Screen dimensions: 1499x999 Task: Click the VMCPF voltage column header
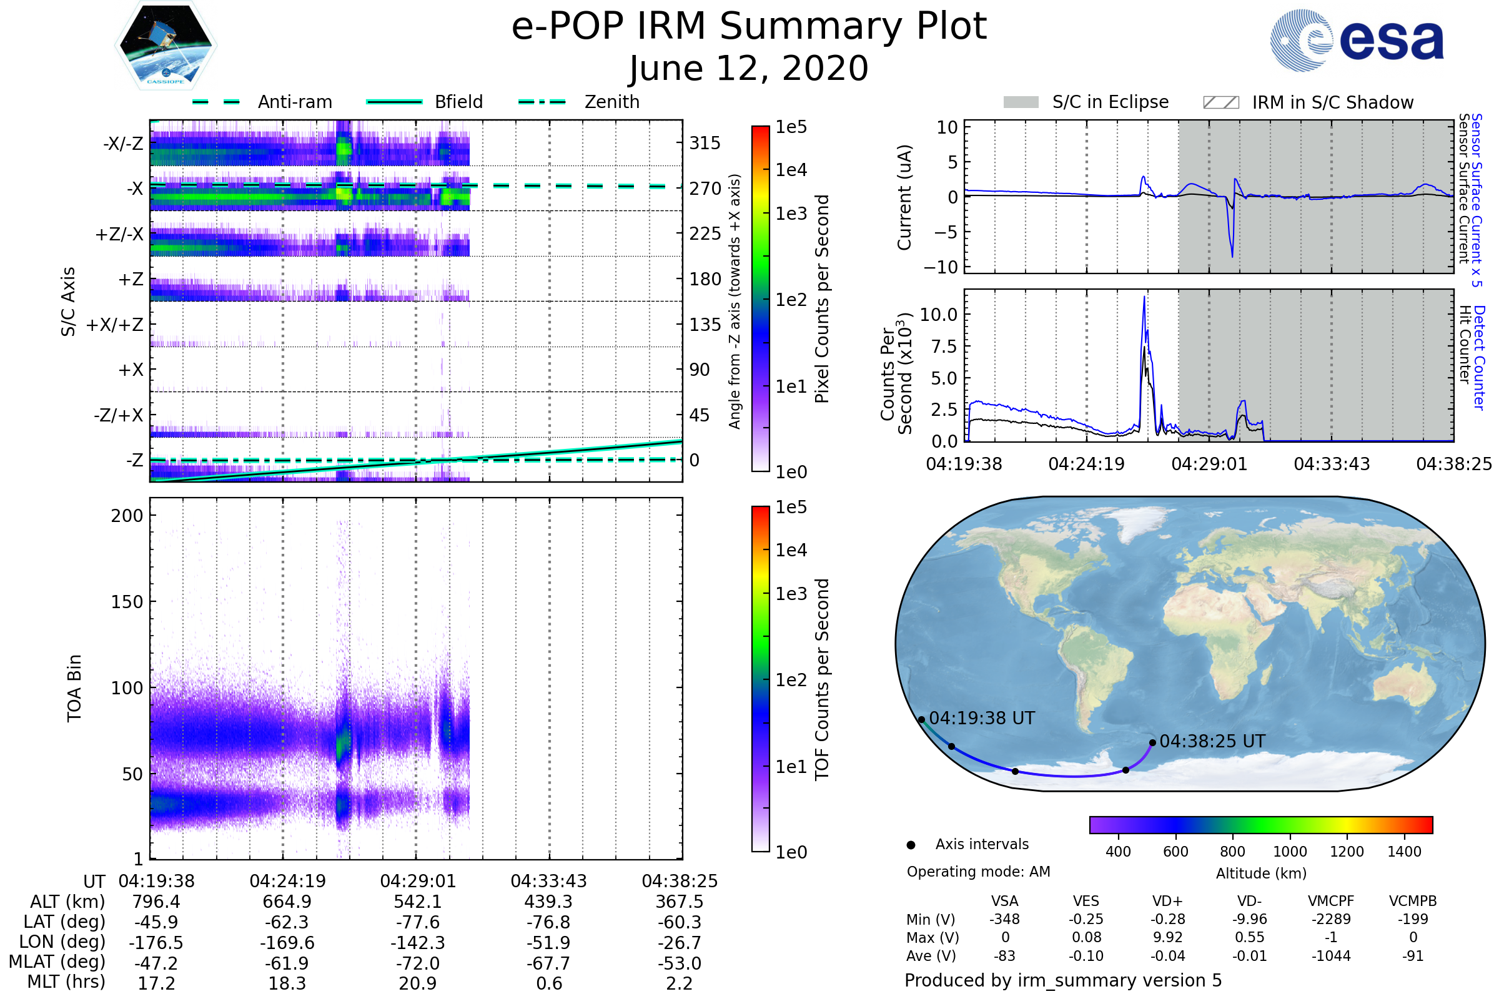pos(1331,902)
